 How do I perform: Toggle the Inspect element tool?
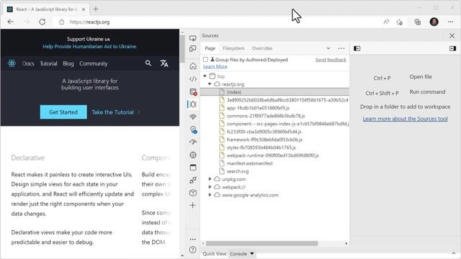tap(193, 38)
